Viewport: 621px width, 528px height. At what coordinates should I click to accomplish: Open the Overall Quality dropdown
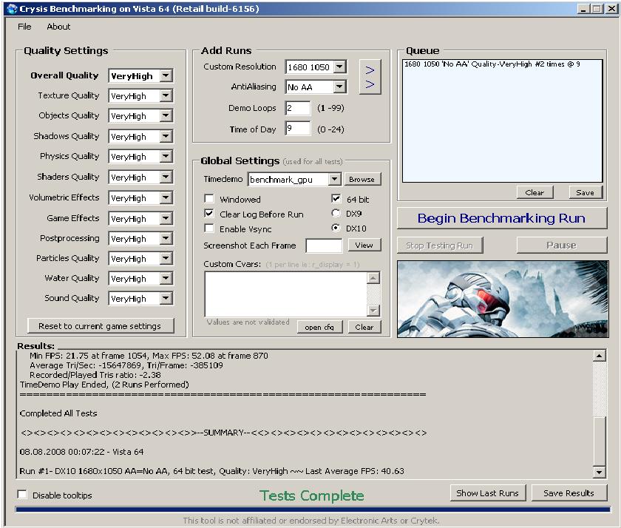click(x=166, y=76)
